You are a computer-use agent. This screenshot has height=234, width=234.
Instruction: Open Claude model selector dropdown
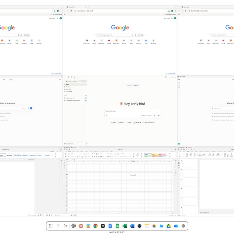pyautogui.click(x=146, y=116)
